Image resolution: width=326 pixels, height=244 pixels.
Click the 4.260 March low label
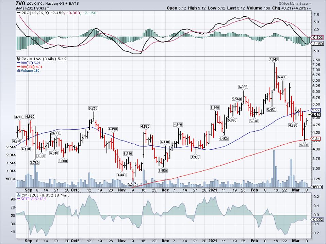(x=304, y=145)
